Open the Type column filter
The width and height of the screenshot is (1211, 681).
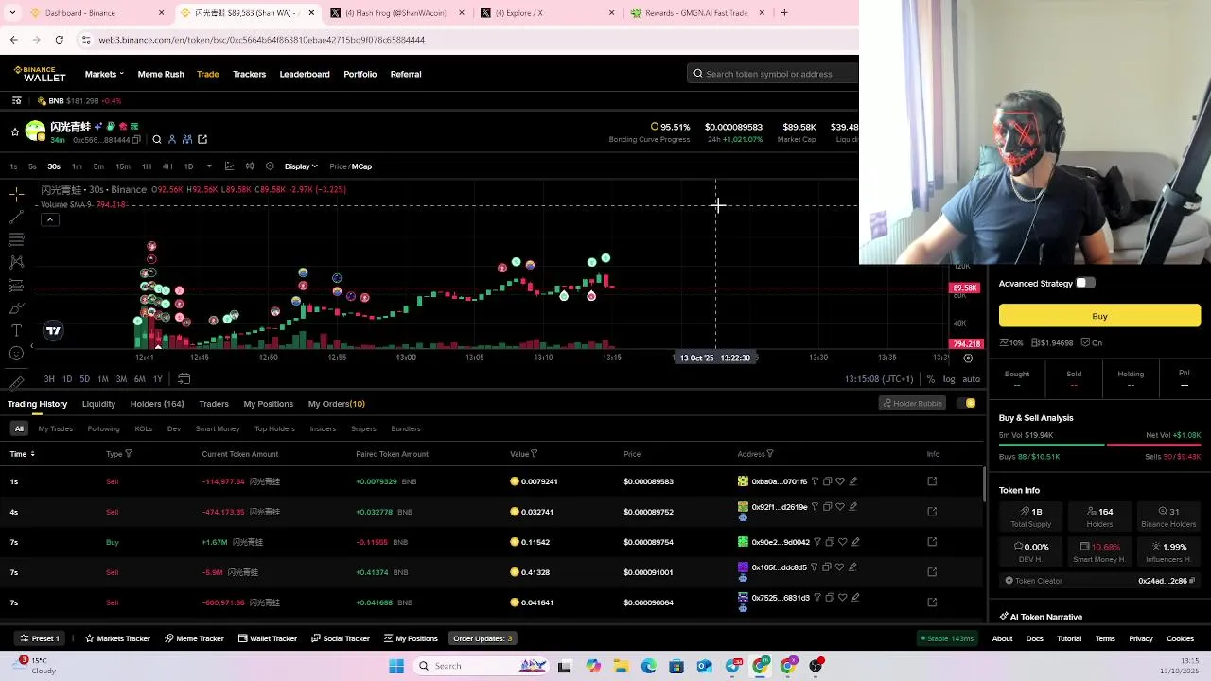(129, 454)
